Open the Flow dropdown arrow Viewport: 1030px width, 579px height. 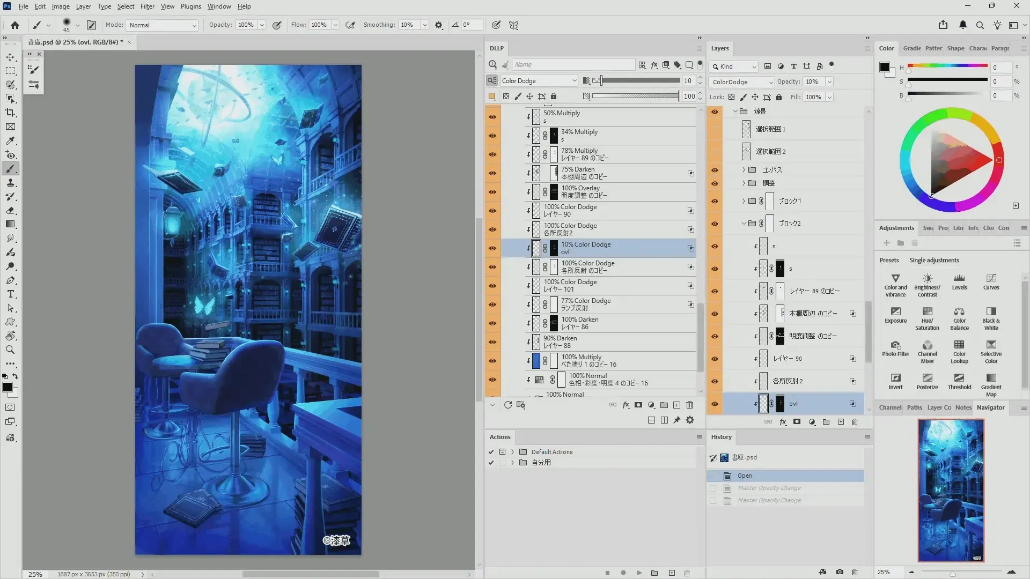tap(335, 25)
